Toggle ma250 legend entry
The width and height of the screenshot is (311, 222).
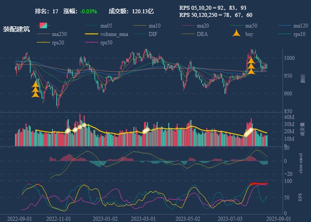pyautogui.click(x=60, y=34)
